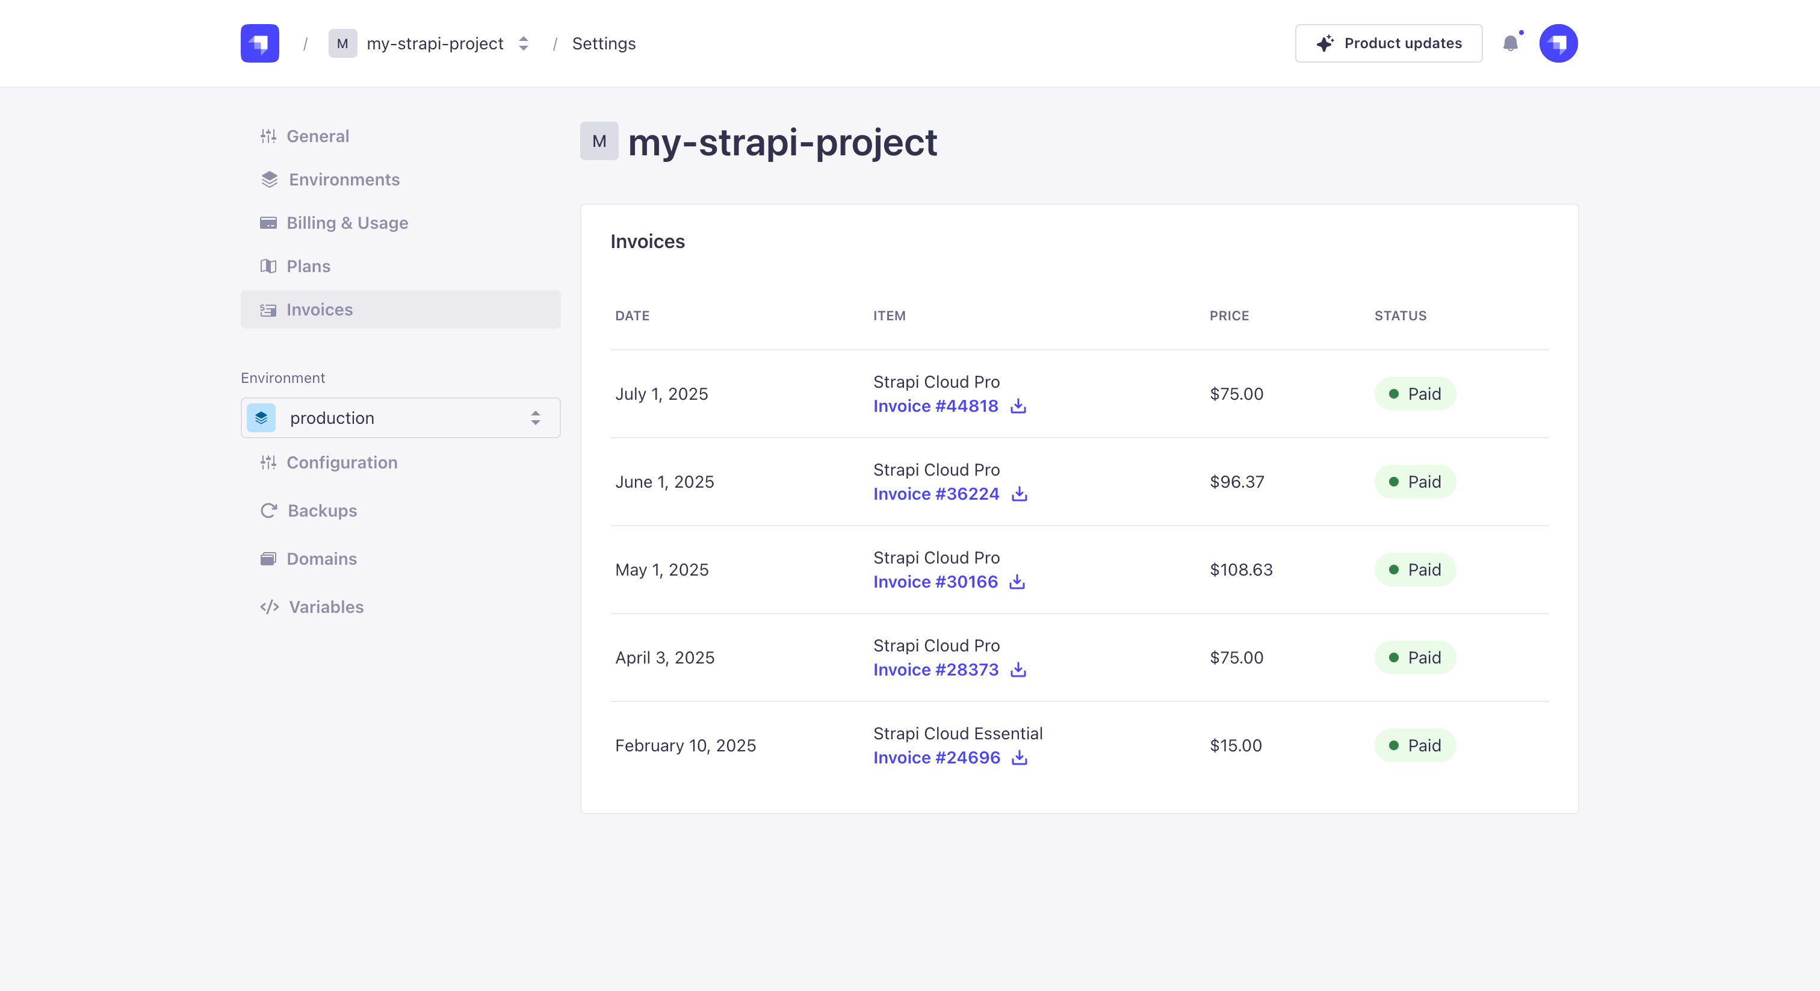
Task: Select the Billing & Usage card icon
Action: [x=269, y=223]
